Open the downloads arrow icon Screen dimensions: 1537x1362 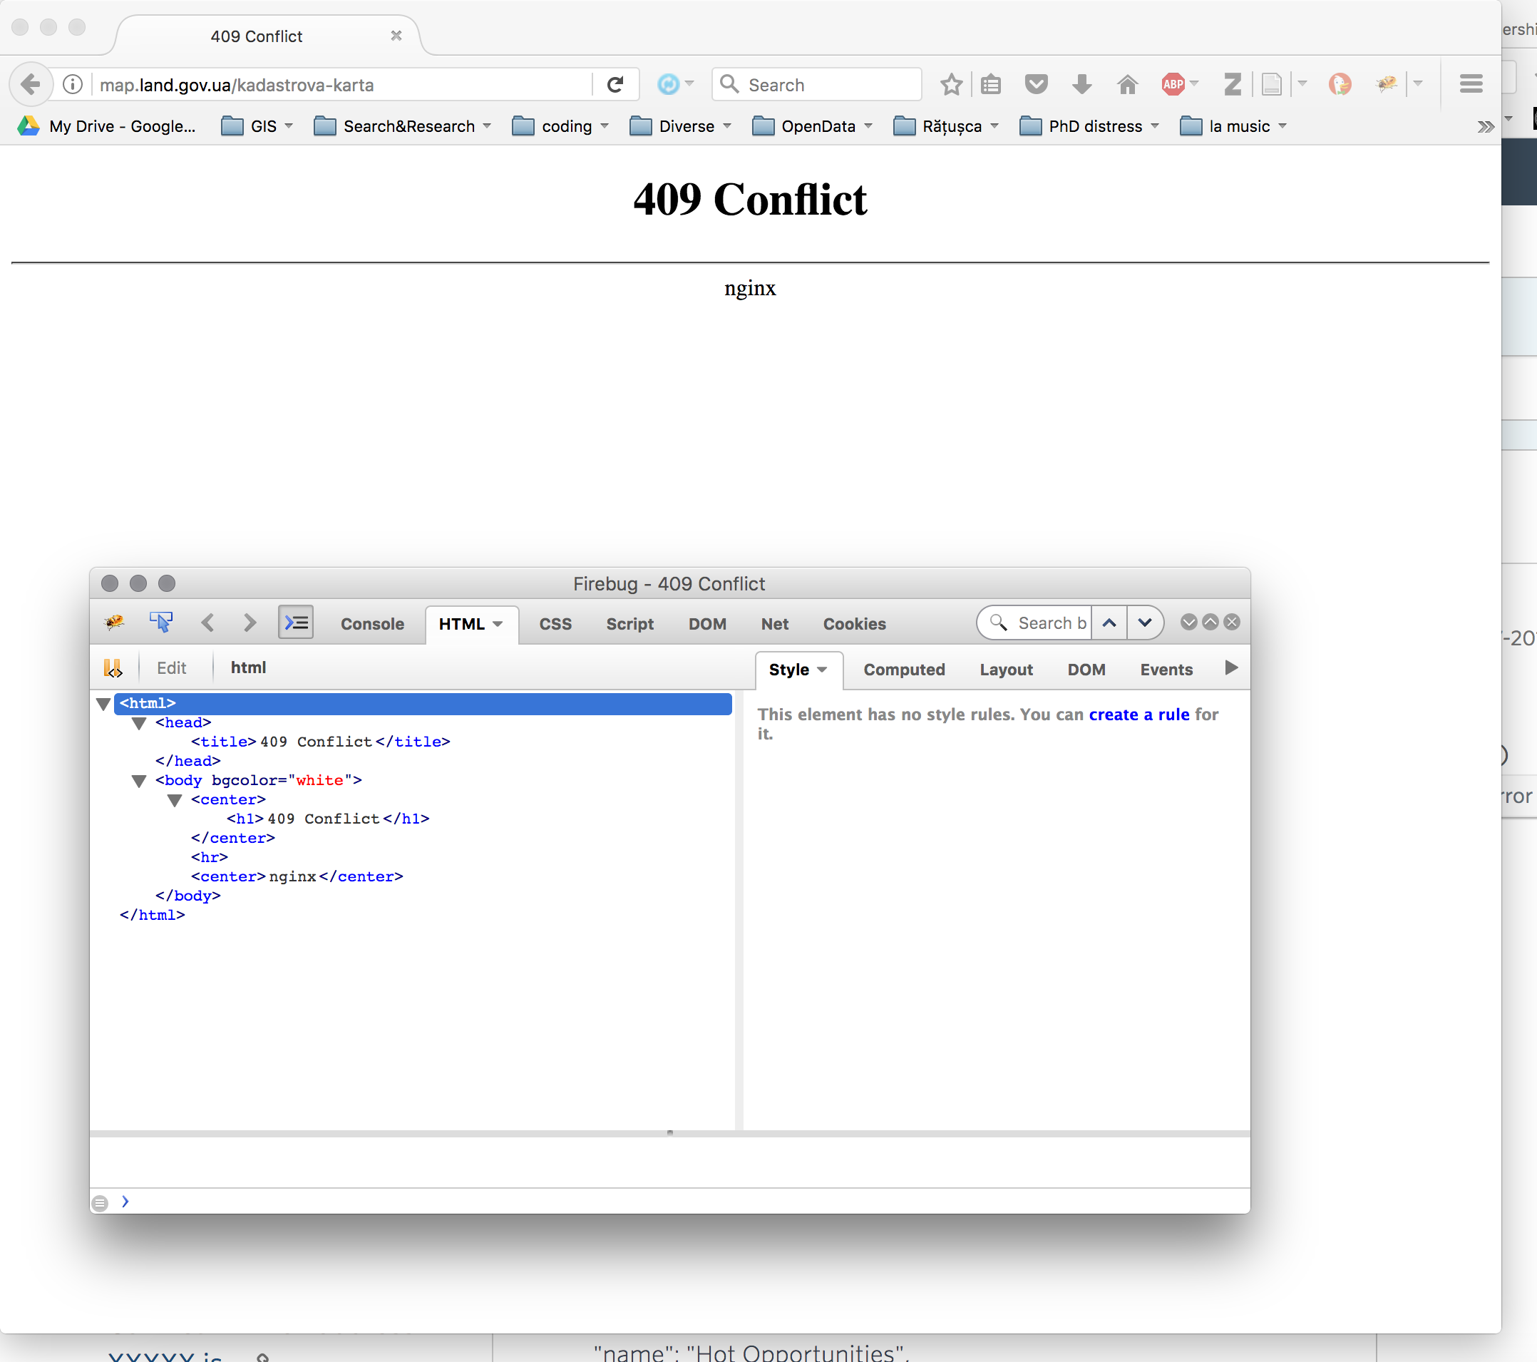(1081, 84)
